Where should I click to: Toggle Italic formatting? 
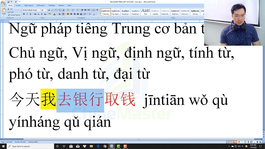27,14
